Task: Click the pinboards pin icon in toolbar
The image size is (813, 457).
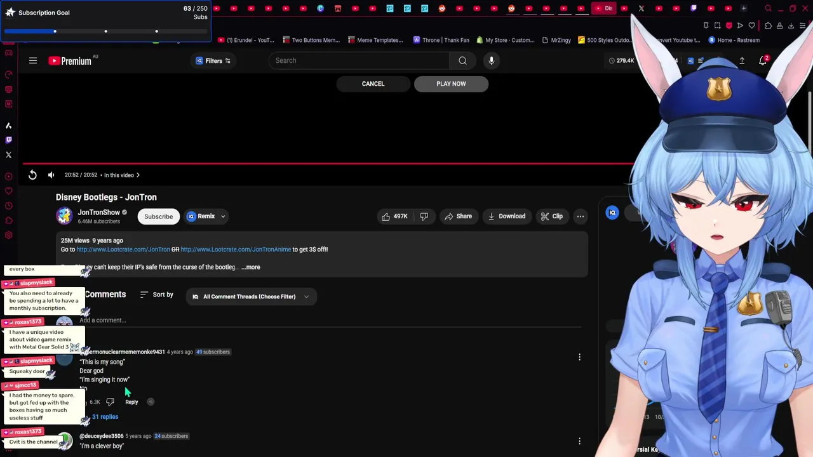Action: pos(706,26)
